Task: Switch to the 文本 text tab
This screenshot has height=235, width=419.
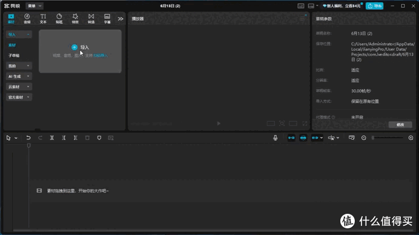Action: pyautogui.click(x=43, y=19)
